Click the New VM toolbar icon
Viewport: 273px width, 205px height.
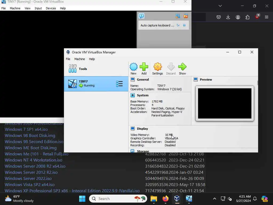(134, 69)
